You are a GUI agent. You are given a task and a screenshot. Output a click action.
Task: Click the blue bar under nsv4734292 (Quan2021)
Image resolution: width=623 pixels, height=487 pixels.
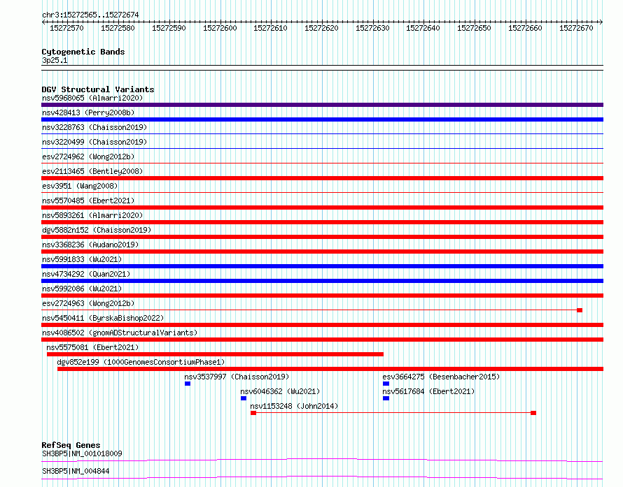(322, 281)
